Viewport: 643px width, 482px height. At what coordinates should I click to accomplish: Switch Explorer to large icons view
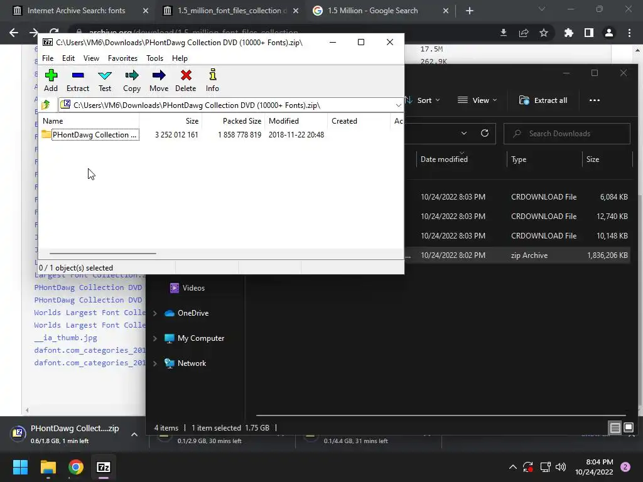click(x=629, y=428)
